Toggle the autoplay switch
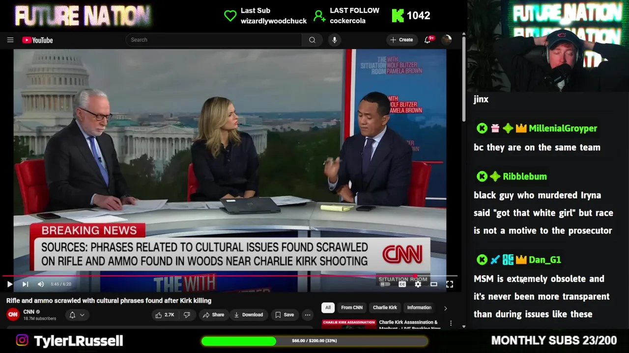Screen dimensions: 629x353 (x=385, y=284)
